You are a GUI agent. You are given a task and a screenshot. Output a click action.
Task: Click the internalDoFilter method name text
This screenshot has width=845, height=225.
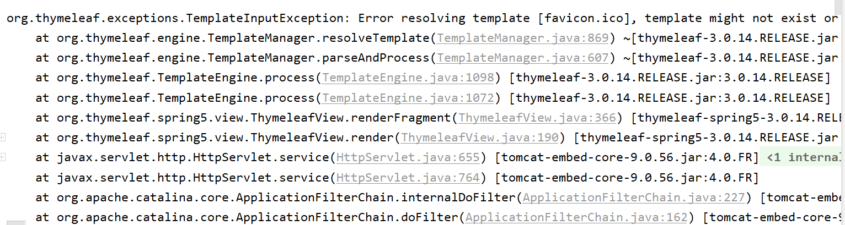coord(458,197)
